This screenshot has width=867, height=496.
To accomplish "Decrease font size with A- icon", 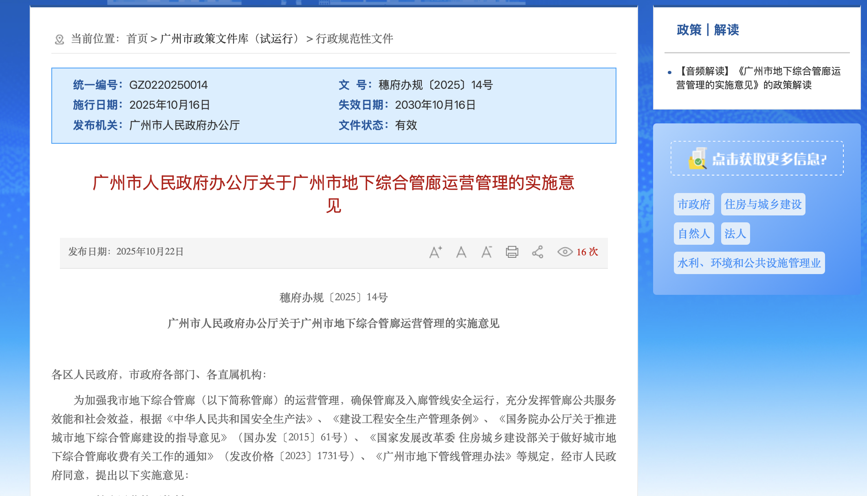I will 486,252.
